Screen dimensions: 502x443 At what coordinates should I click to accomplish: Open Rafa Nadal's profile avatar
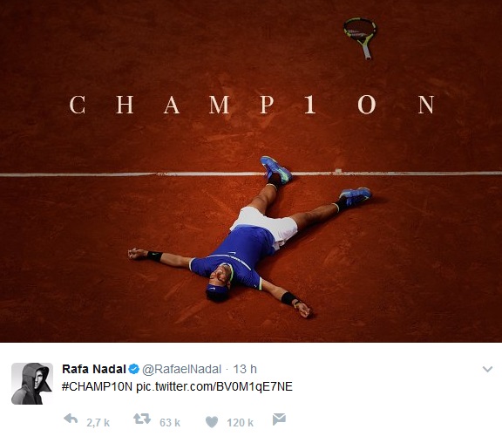32,384
